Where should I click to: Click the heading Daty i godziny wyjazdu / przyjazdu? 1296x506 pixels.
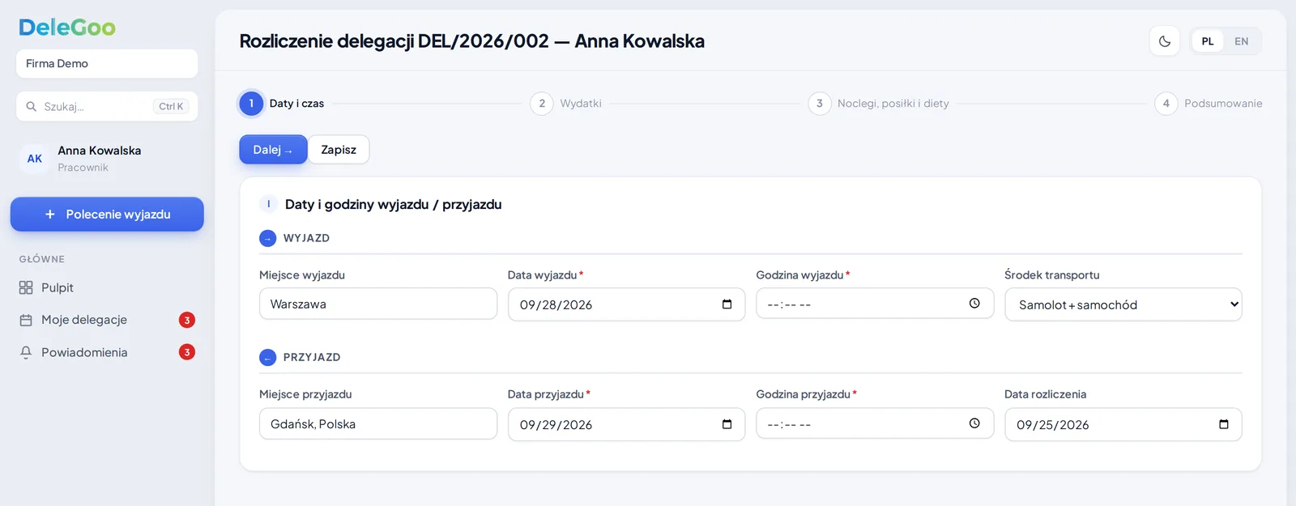tap(393, 205)
